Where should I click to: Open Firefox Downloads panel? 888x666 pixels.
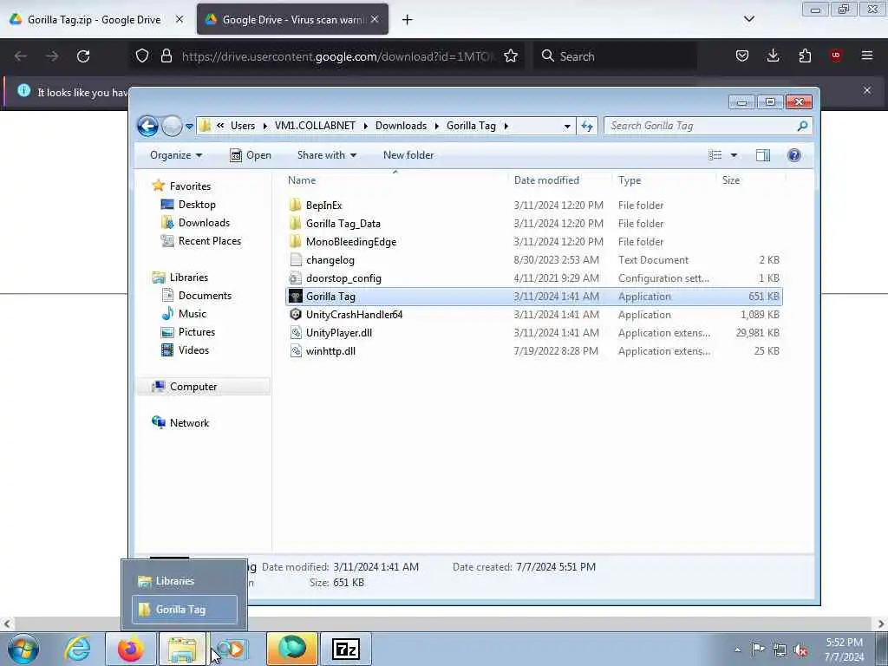click(x=773, y=55)
